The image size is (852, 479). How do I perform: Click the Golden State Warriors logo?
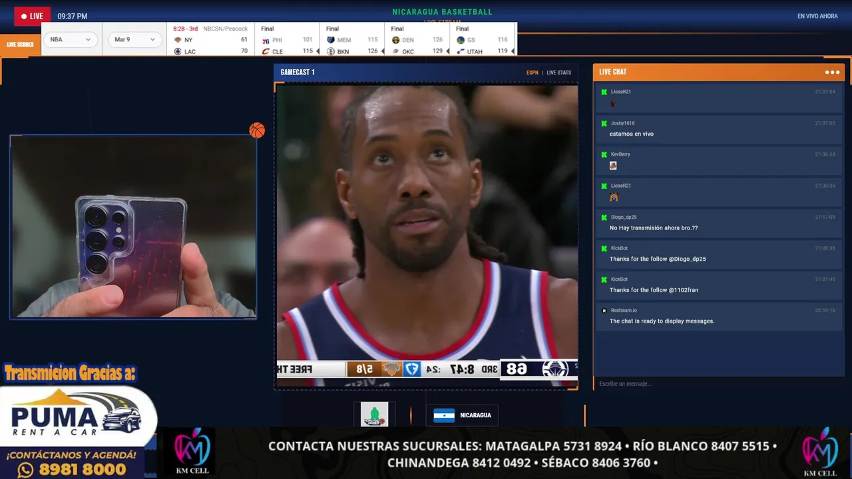[x=461, y=40]
